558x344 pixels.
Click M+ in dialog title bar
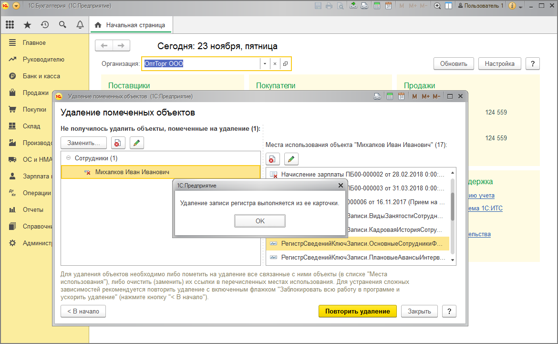(x=425, y=96)
